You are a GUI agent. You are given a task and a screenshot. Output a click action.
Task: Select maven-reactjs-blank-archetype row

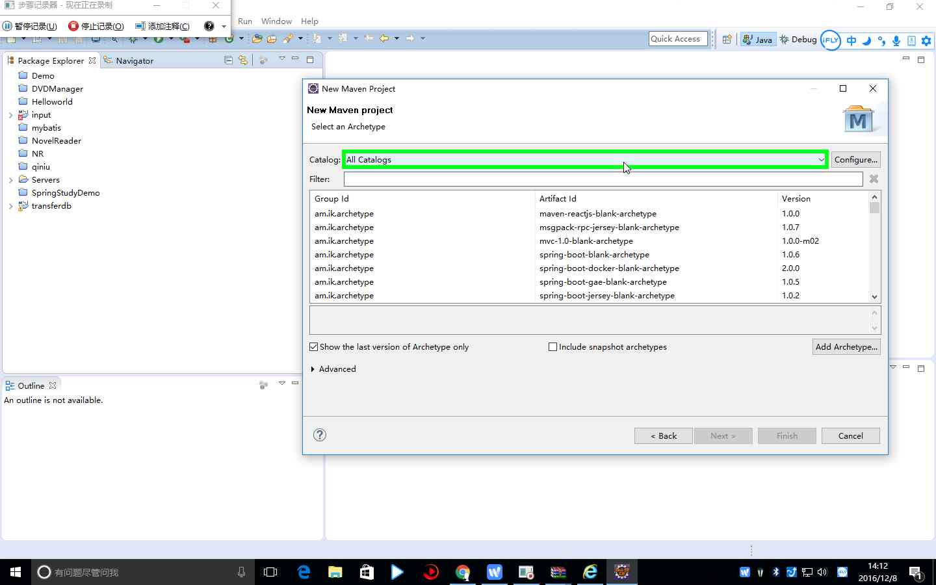pyautogui.click(x=590, y=214)
